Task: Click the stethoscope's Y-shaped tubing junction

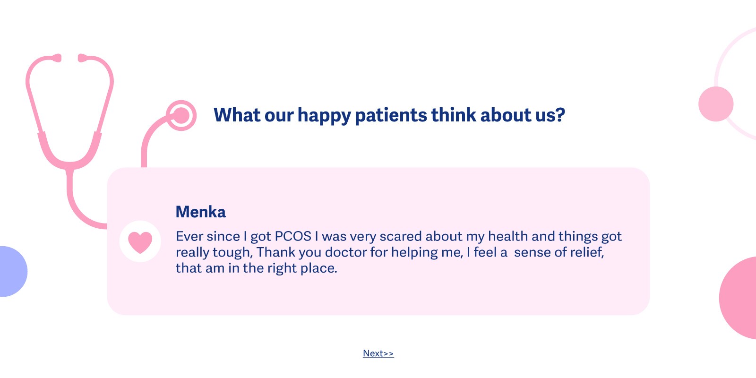Action: coord(69,165)
